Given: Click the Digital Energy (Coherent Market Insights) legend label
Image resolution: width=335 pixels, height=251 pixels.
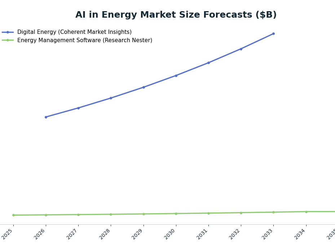Looking at the screenshot, I should tap(74, 32).
